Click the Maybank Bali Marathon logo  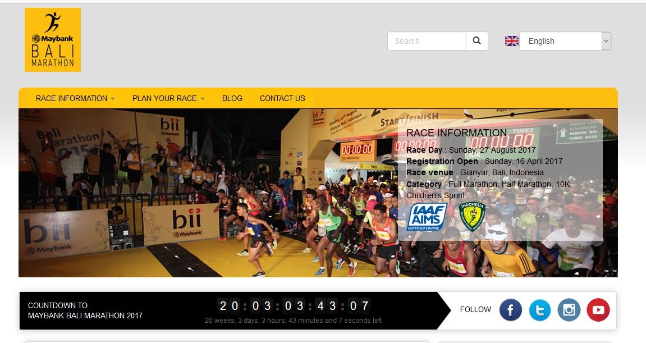coord(53,40)
